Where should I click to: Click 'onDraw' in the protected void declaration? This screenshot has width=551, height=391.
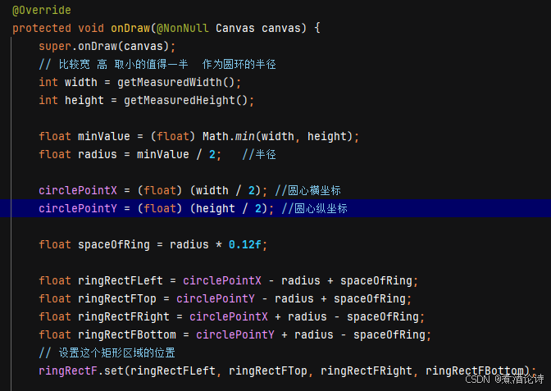(x=130, y=28)
